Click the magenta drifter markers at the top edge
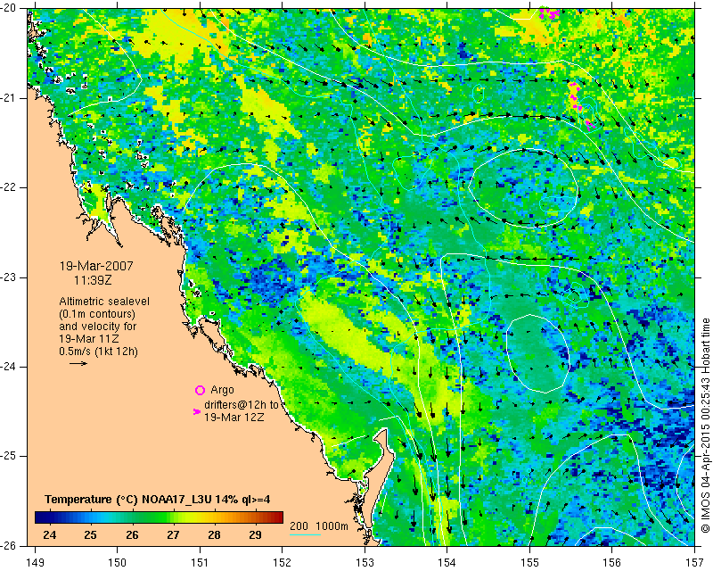Screen dimensions: 713x571 (549, 13)
